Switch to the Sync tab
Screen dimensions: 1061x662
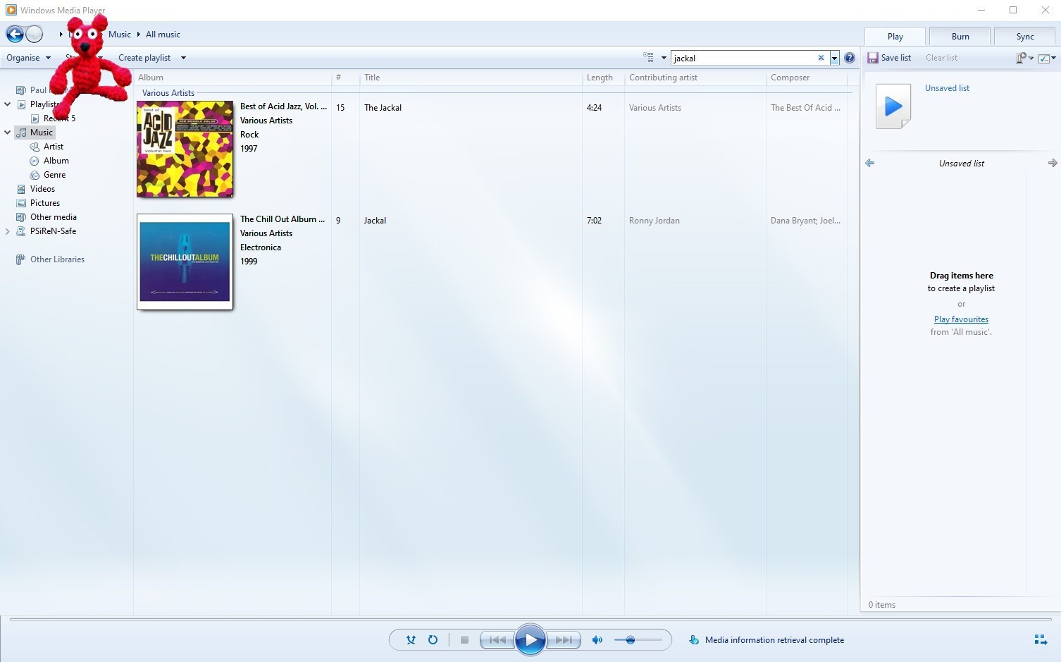(x=1025, y=37)
